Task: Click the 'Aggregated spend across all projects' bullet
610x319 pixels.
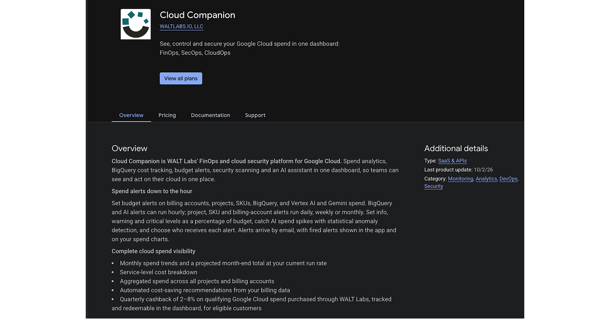Action: [197, 281]
